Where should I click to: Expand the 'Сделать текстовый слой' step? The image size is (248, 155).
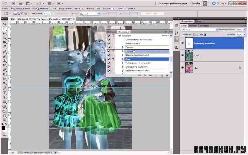tap(123, 55)
